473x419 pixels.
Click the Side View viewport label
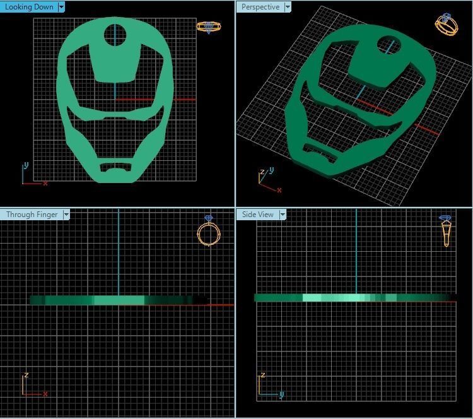click(257, 215)
